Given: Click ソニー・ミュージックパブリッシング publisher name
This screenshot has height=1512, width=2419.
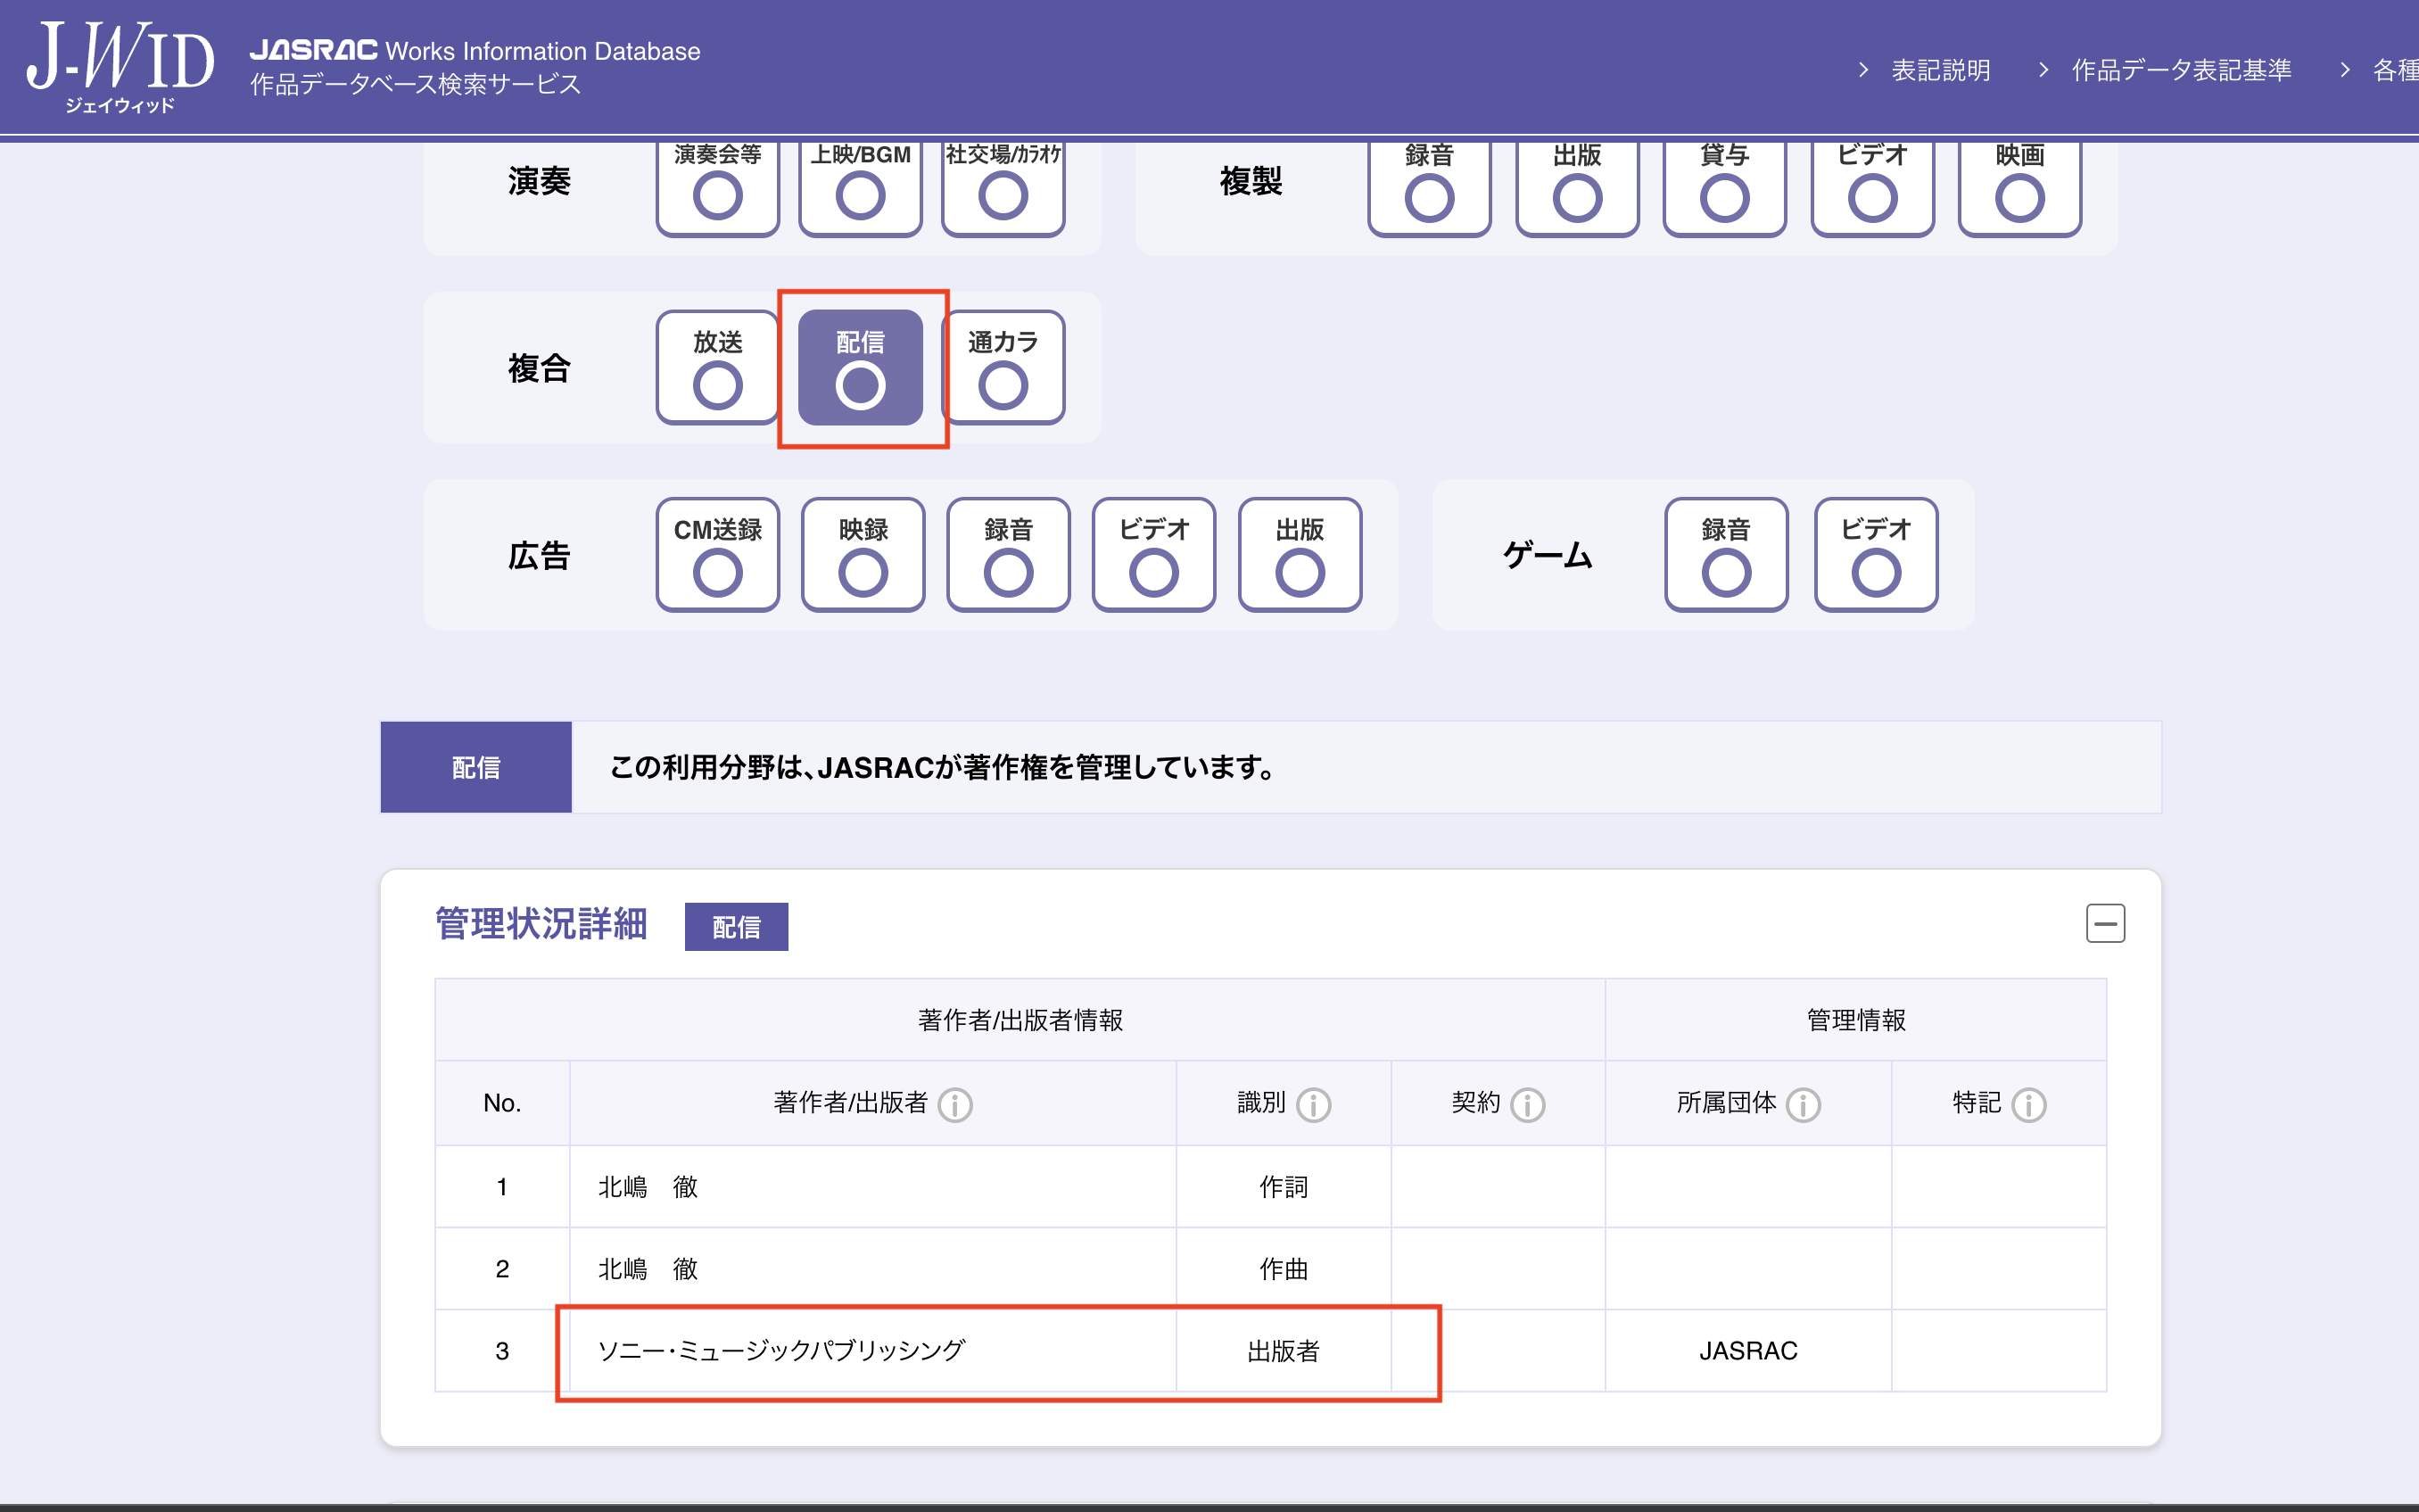Looking at the screenshot, I should [781, 1351].
